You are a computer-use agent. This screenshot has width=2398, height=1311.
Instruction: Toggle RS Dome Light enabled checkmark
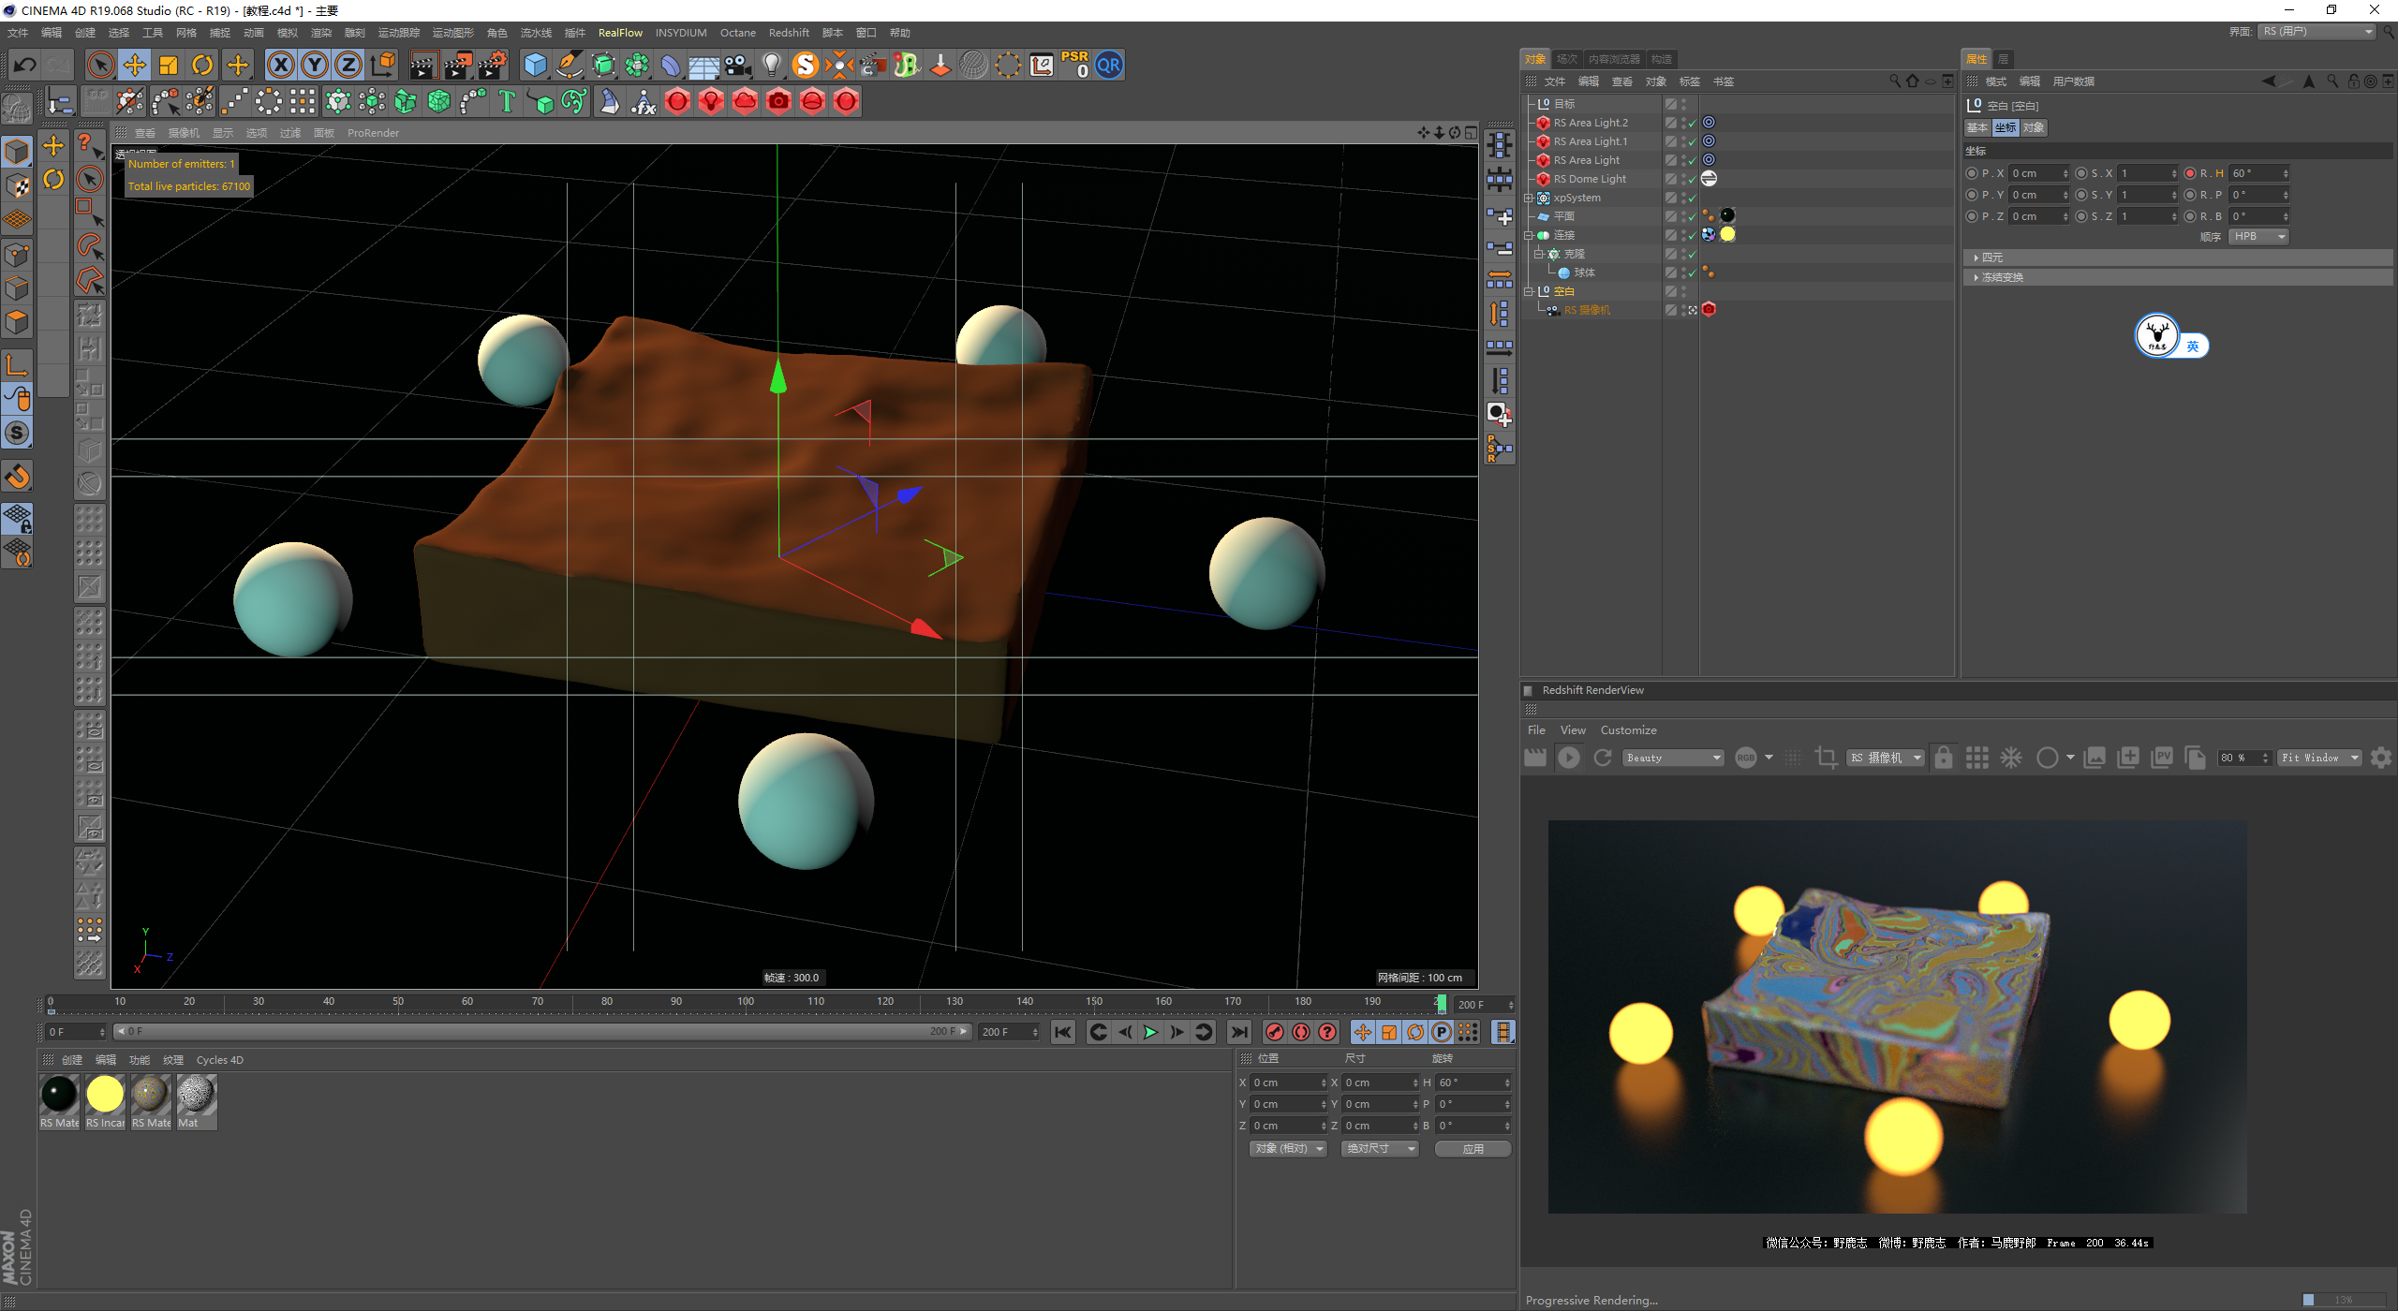[x=1692, y=179]
